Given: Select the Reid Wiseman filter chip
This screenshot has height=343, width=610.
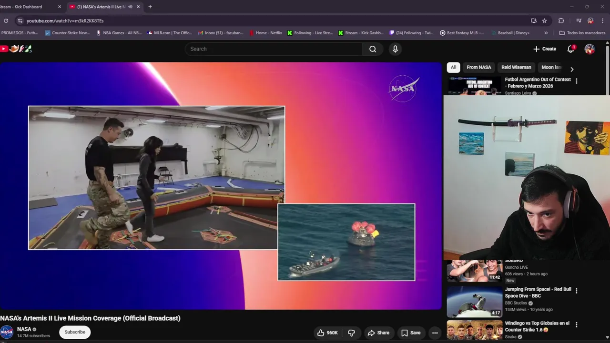Looking at the screenshot, I should (516, 67).
